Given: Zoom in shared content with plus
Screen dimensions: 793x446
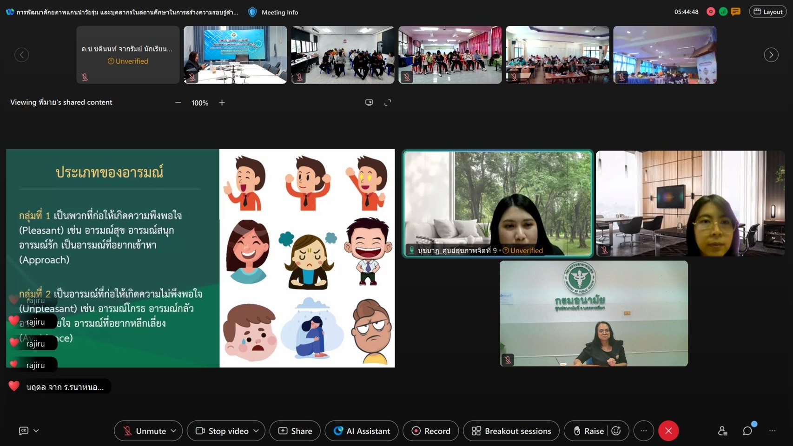Looking at the screenshot, I should 222,103.
